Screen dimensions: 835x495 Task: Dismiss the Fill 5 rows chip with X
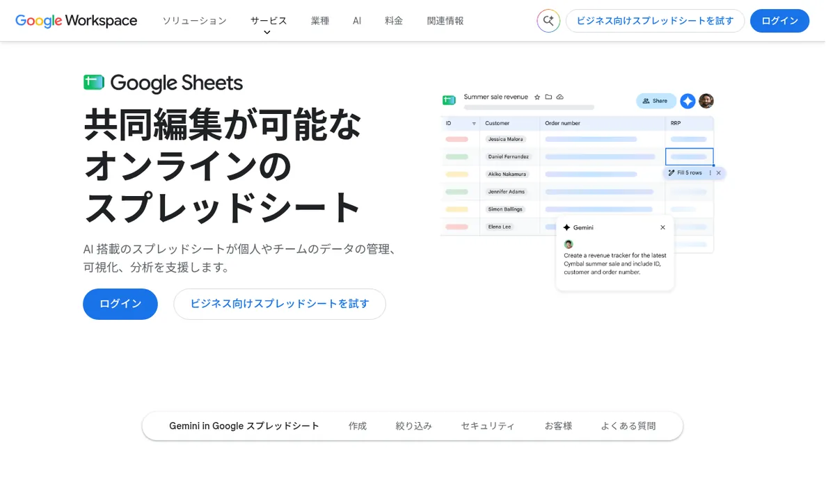pos(719,173)
